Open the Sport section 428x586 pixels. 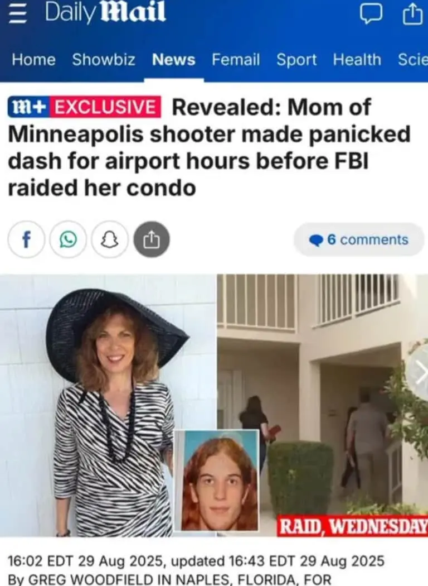296,60
